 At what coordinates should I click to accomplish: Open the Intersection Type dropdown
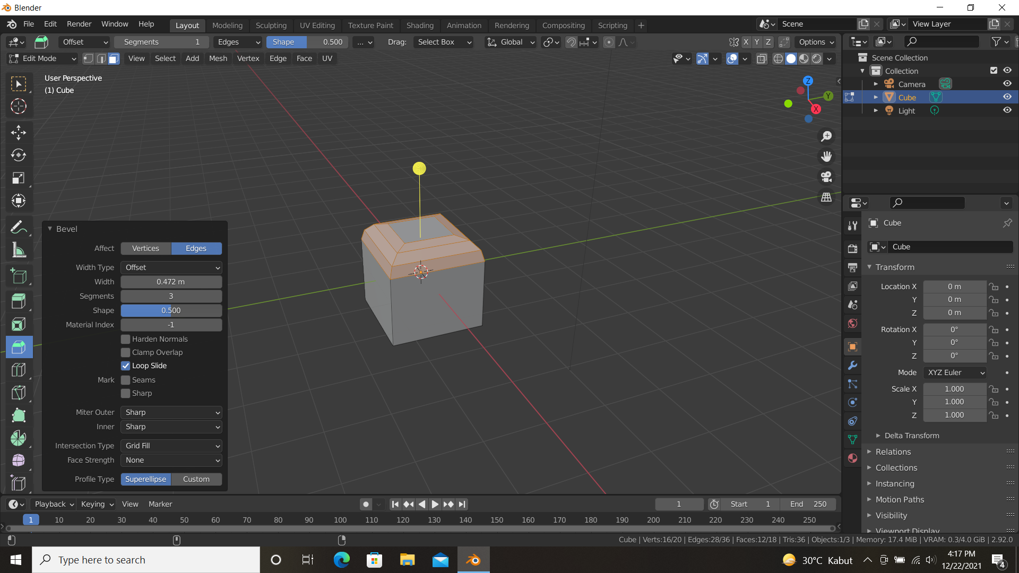click(171, 446)
